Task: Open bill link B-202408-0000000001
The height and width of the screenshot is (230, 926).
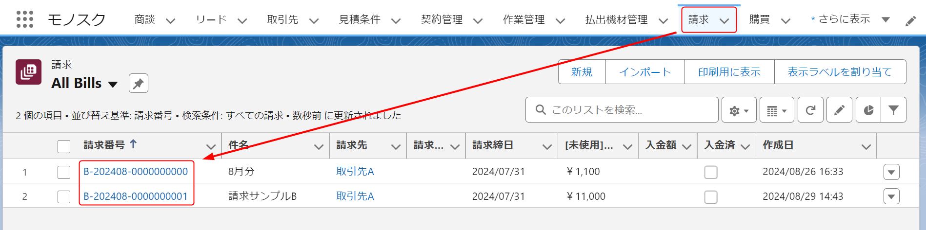Action: click(x=136, y=196)
